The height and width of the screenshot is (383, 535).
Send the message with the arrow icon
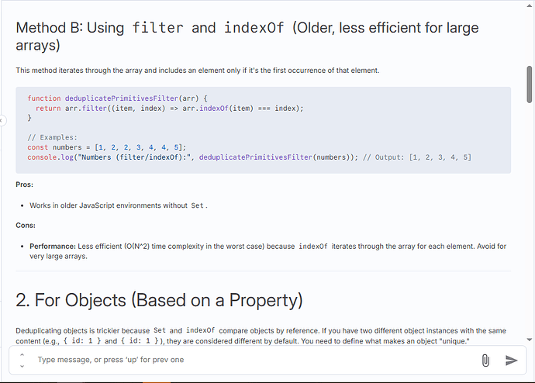(511, 361)
